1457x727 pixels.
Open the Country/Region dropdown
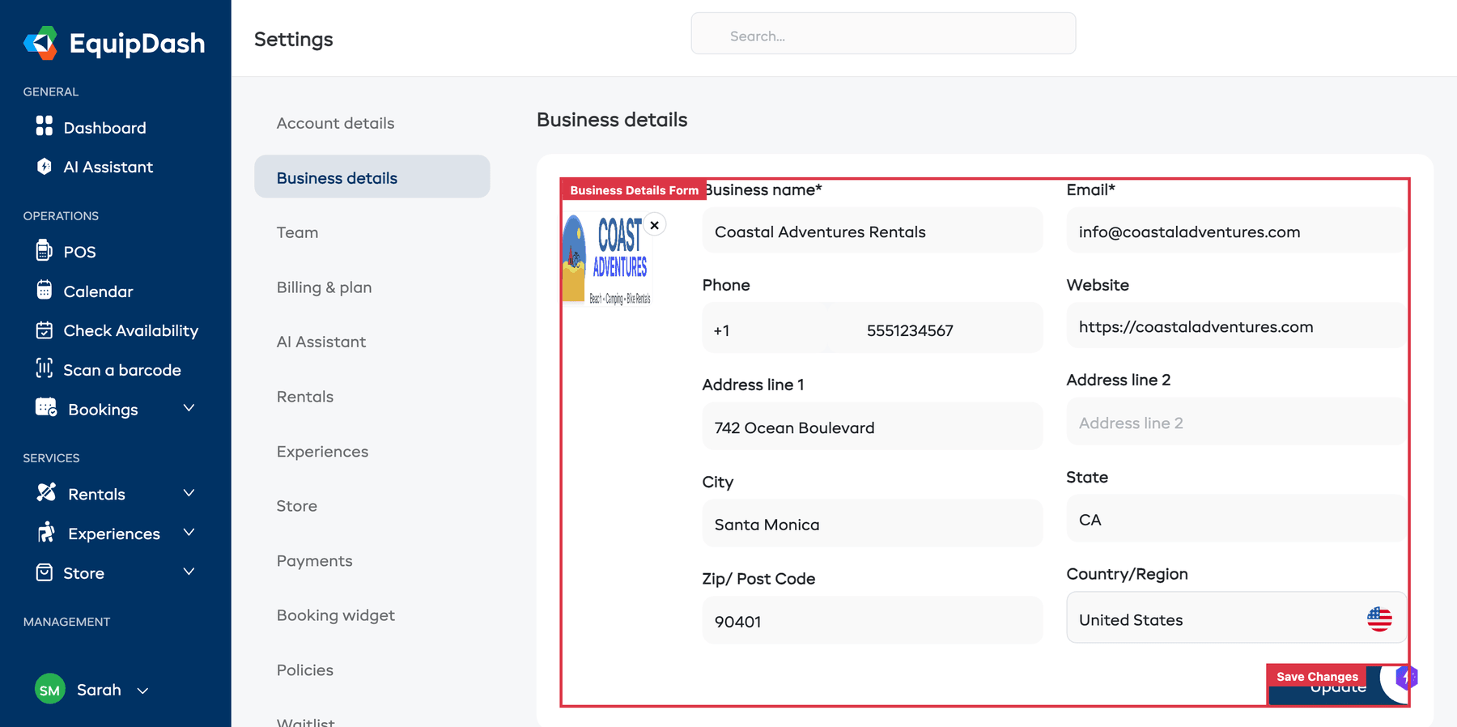point(1236,618)
